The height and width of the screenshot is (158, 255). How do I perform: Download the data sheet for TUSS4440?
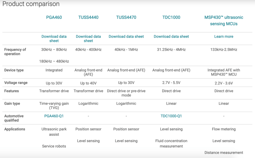[88, 38]
